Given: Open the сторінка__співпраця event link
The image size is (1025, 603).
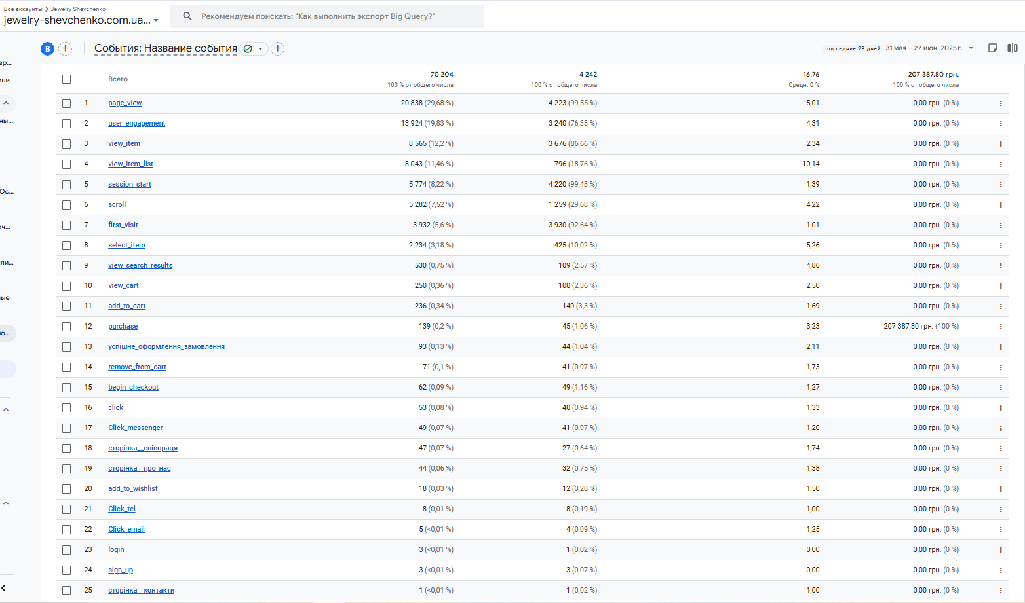Looking at the screenshot, I should point(143,448).
